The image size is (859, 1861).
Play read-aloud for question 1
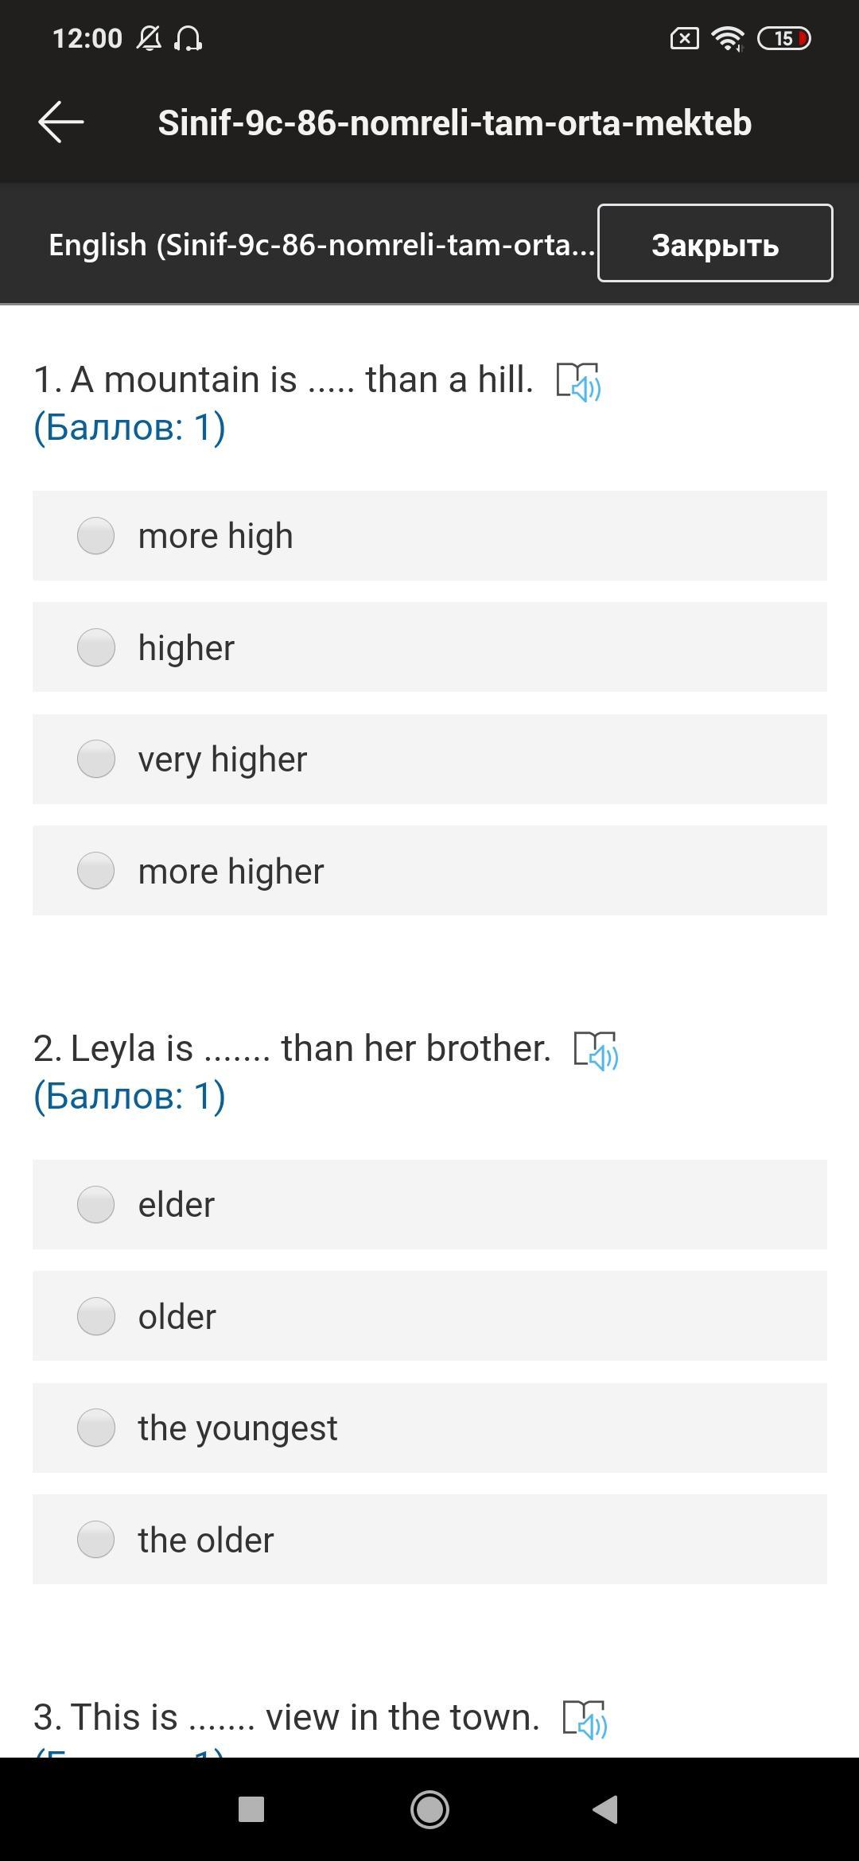[578, 381]
